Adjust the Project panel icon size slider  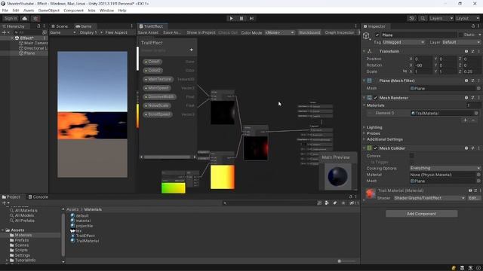[x=346, y=261]
